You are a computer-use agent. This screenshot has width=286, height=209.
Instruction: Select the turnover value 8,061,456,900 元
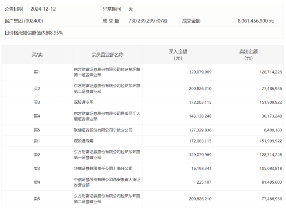click(x=256, y=21)
